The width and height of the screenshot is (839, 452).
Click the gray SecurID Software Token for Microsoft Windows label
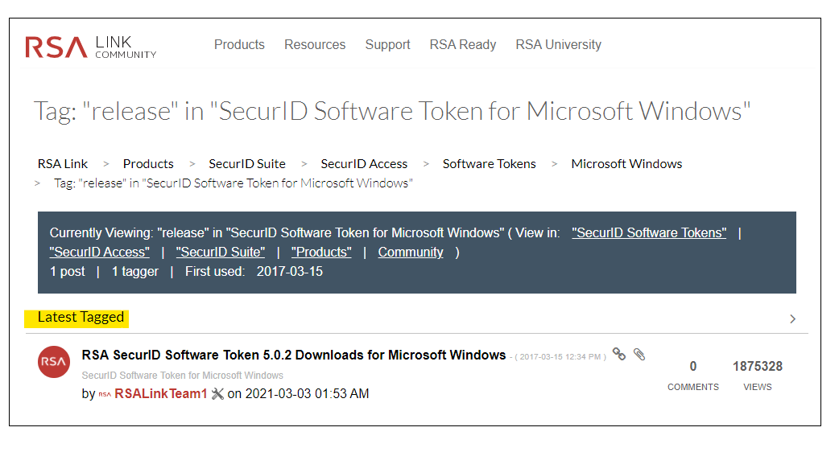183,376
